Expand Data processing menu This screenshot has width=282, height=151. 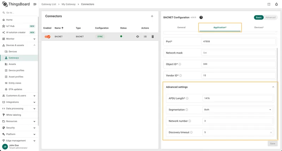(x=19, y=109)
